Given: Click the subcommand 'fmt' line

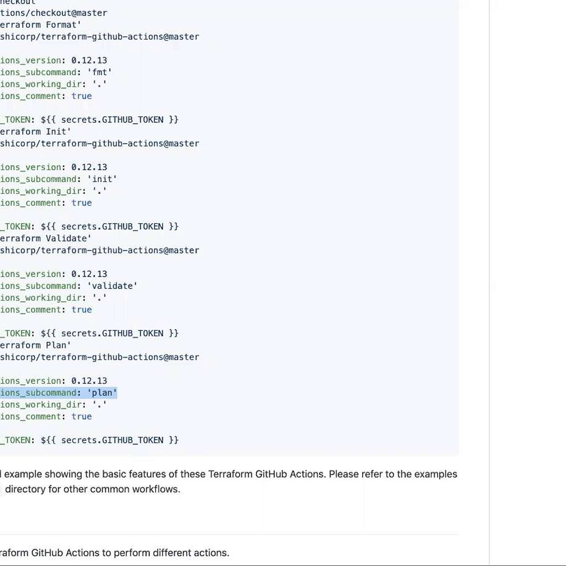Looking at the screenshot, I should point(56,72).
